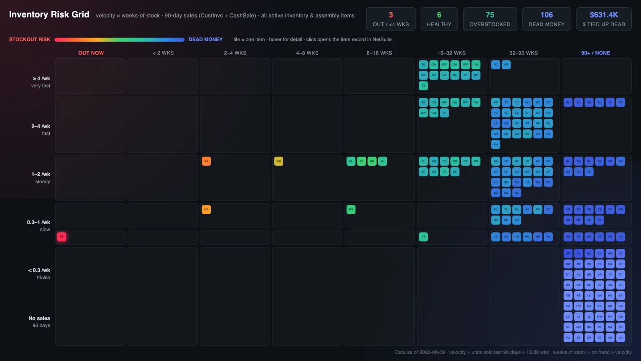Open the Overstocked summary card

(x=490, y=19)
